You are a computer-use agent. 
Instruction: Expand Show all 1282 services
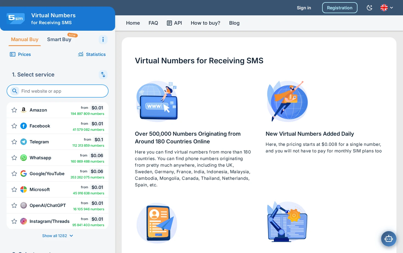[58, 236]
